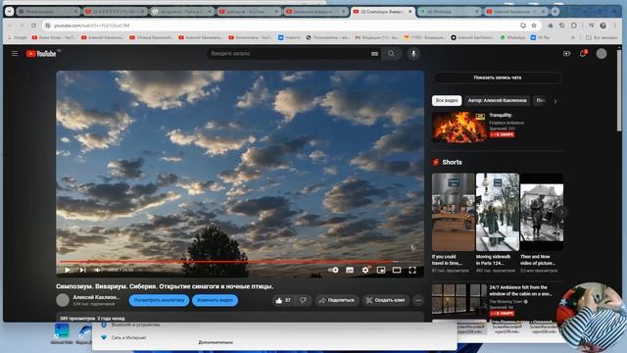
Task: Open the Tranquility fireplace video thumbnail
Action: point(459,127)
